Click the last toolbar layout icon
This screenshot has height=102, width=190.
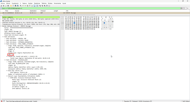click(x=49, y=6)
